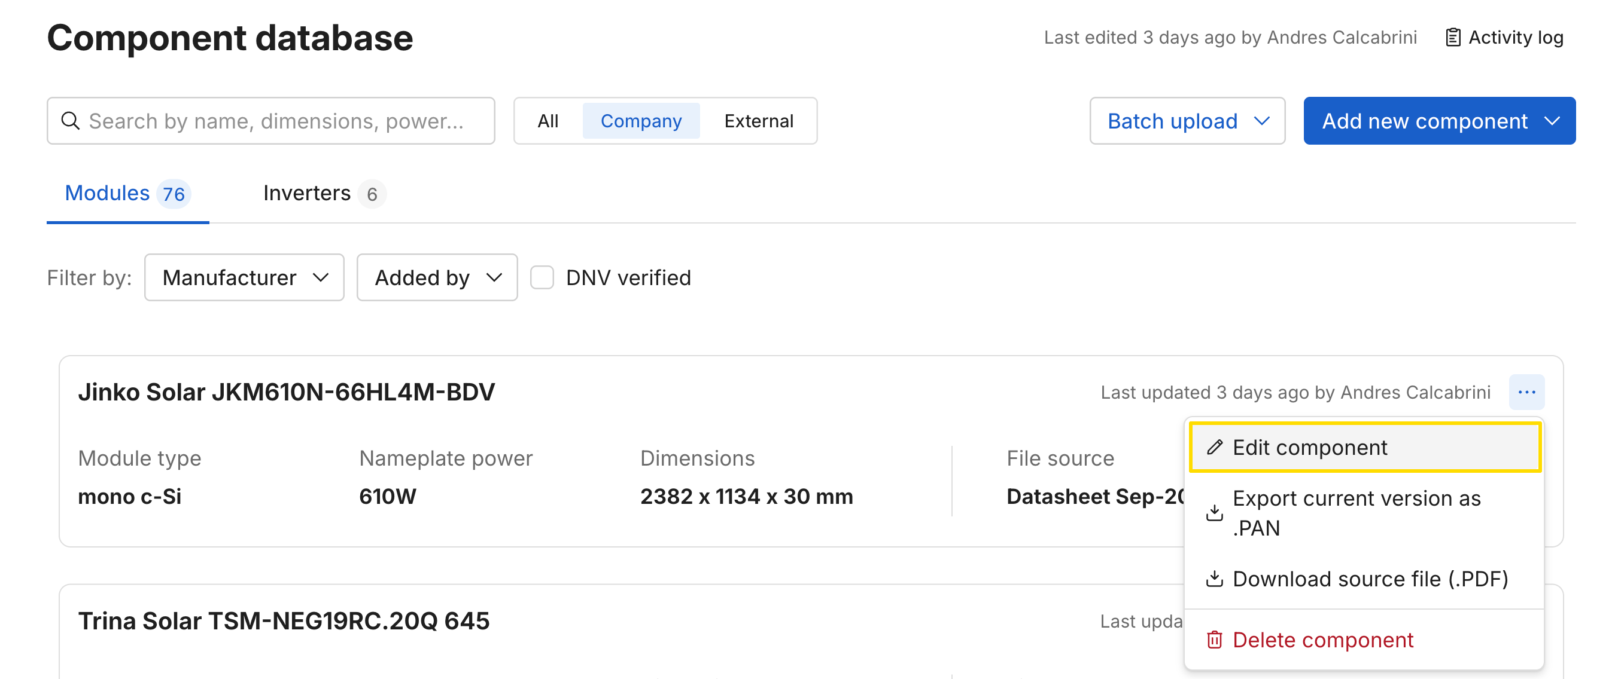Click the 2382 x 1134 x 30 mm dimensions

coord(746,496)
